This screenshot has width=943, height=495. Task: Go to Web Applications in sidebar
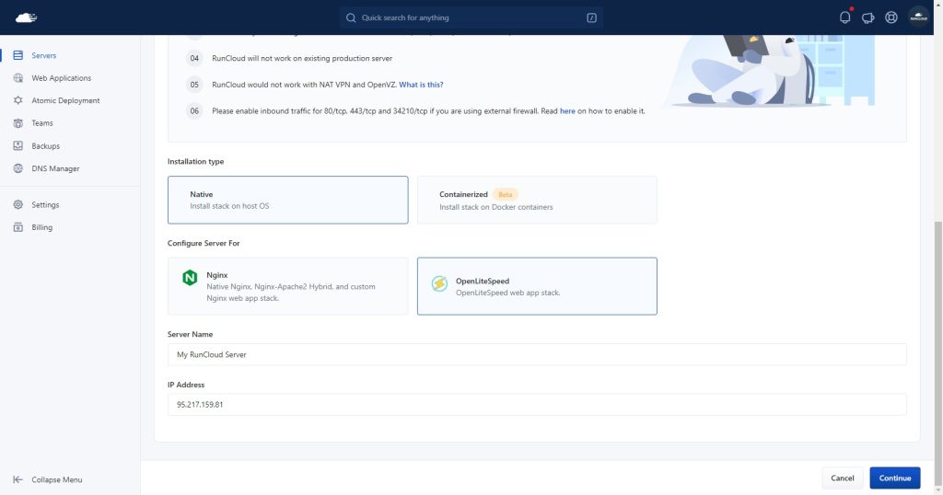coord(61,78)
